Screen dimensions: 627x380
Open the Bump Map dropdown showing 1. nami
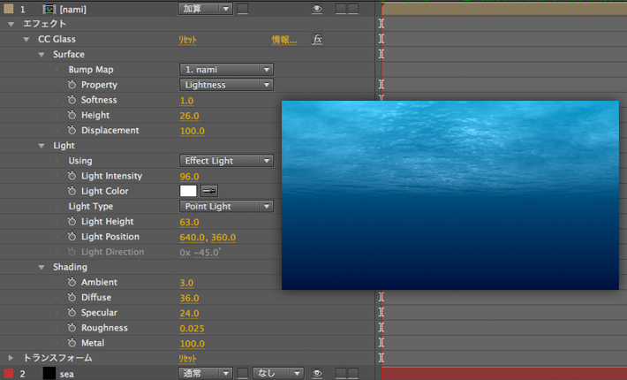click(226, 70)
